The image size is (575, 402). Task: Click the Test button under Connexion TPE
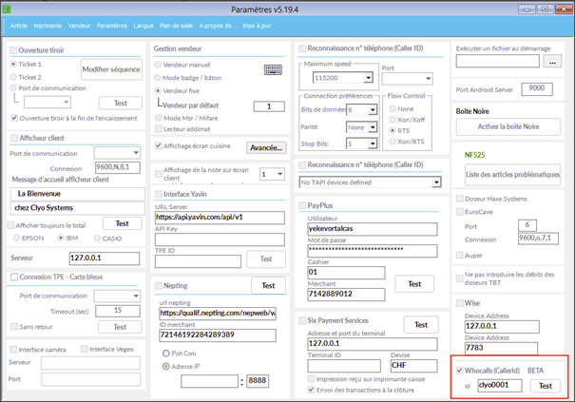pyautogui.click(x=120, y=327)
